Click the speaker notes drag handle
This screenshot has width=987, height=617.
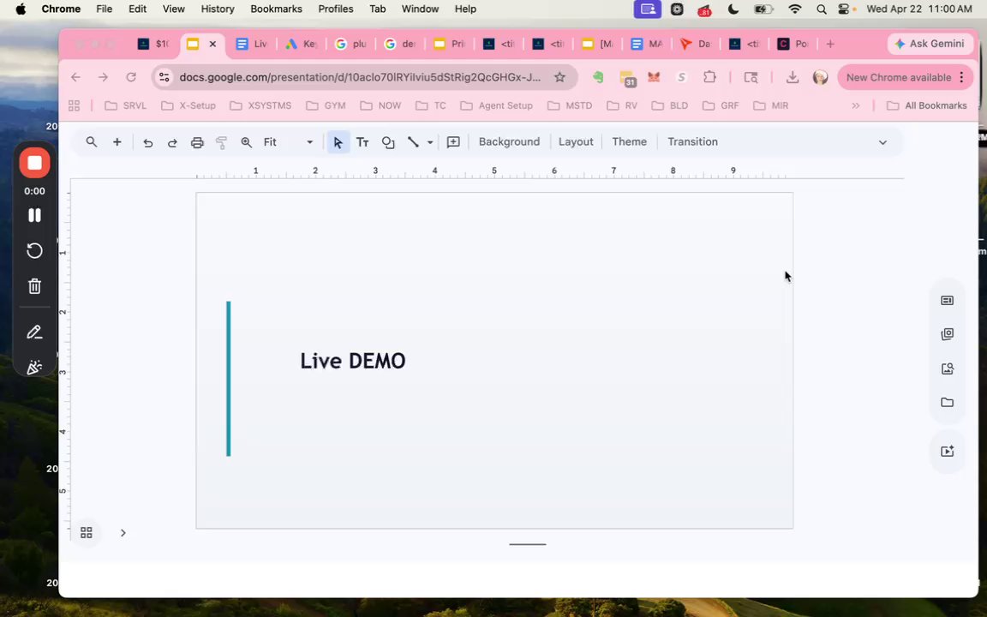point(528,544)
